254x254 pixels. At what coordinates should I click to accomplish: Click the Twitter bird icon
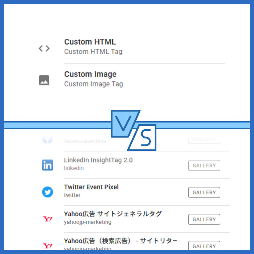click(x=47, y=192)
